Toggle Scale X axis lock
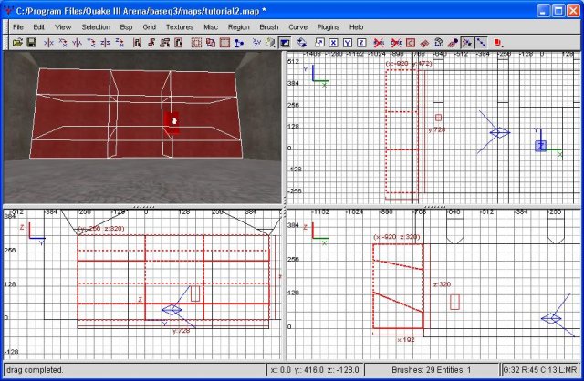This screenshot has width=584, height=381. click(333, 43)
